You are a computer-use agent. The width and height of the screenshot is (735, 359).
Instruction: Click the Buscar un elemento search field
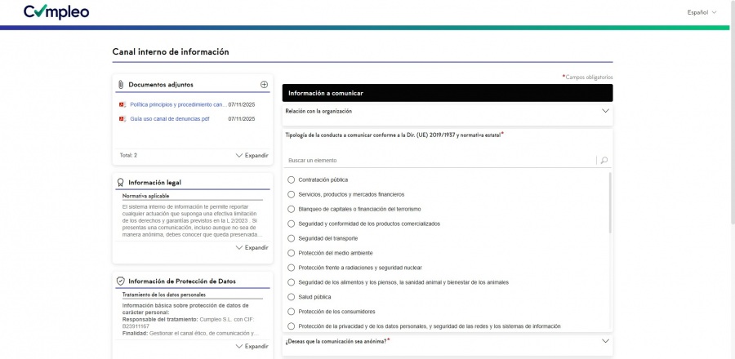coord(441,161)
